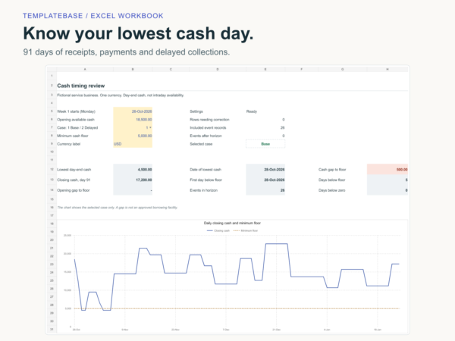This screenshot has height=341, width=455.
Task: Click the 'Closing cash' legend entry
Action: pos(218,231)
